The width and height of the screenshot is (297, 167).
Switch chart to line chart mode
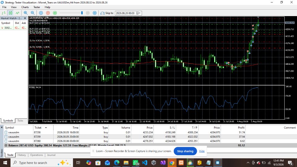pos(17,13)
